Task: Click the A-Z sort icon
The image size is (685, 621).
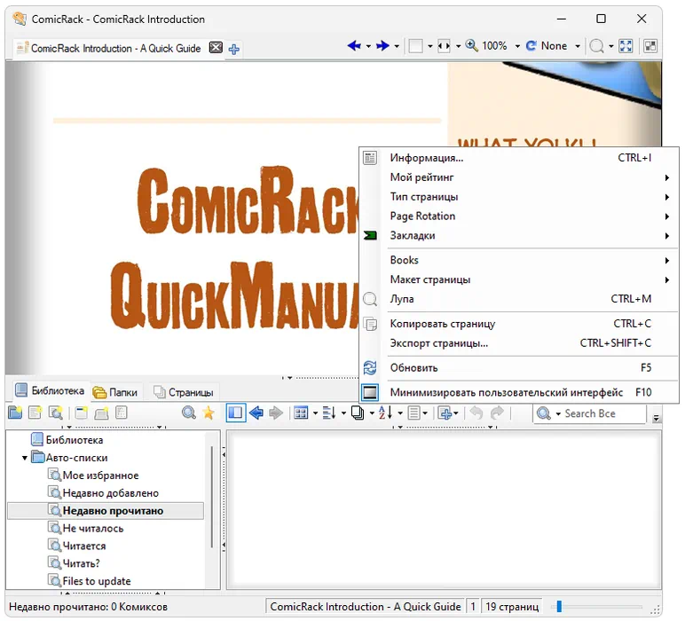Action: (x=385, y=413)
